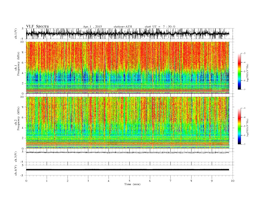
Task: Click the time axis tick label "3"
Action: pyautogui.click(x=88, y=181)
